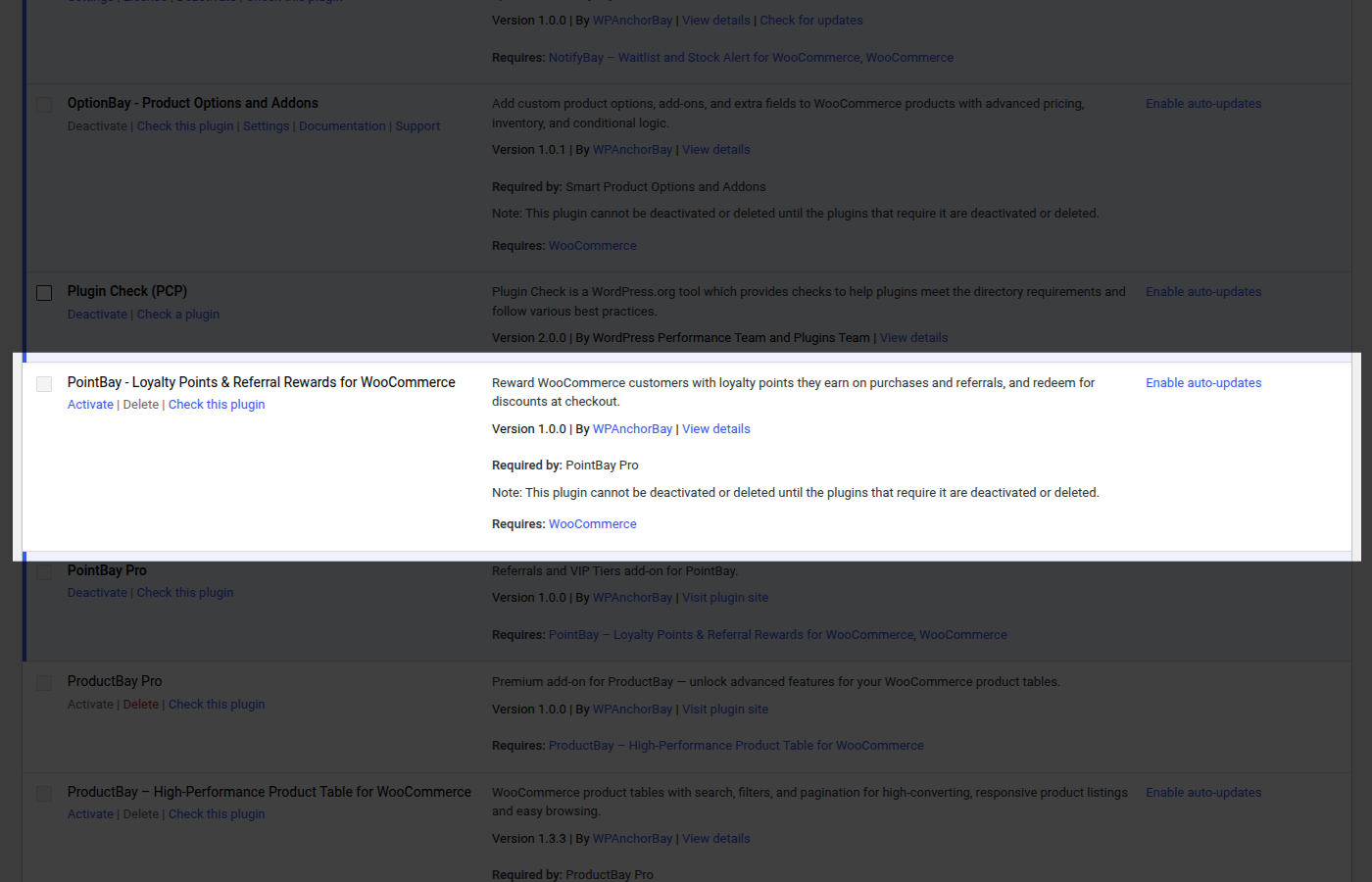Viewport: 1372px width, 882px height.
Task: Tick the ProductBay High-Performance Product Table checkbox
Action: [x=44, y=794]
